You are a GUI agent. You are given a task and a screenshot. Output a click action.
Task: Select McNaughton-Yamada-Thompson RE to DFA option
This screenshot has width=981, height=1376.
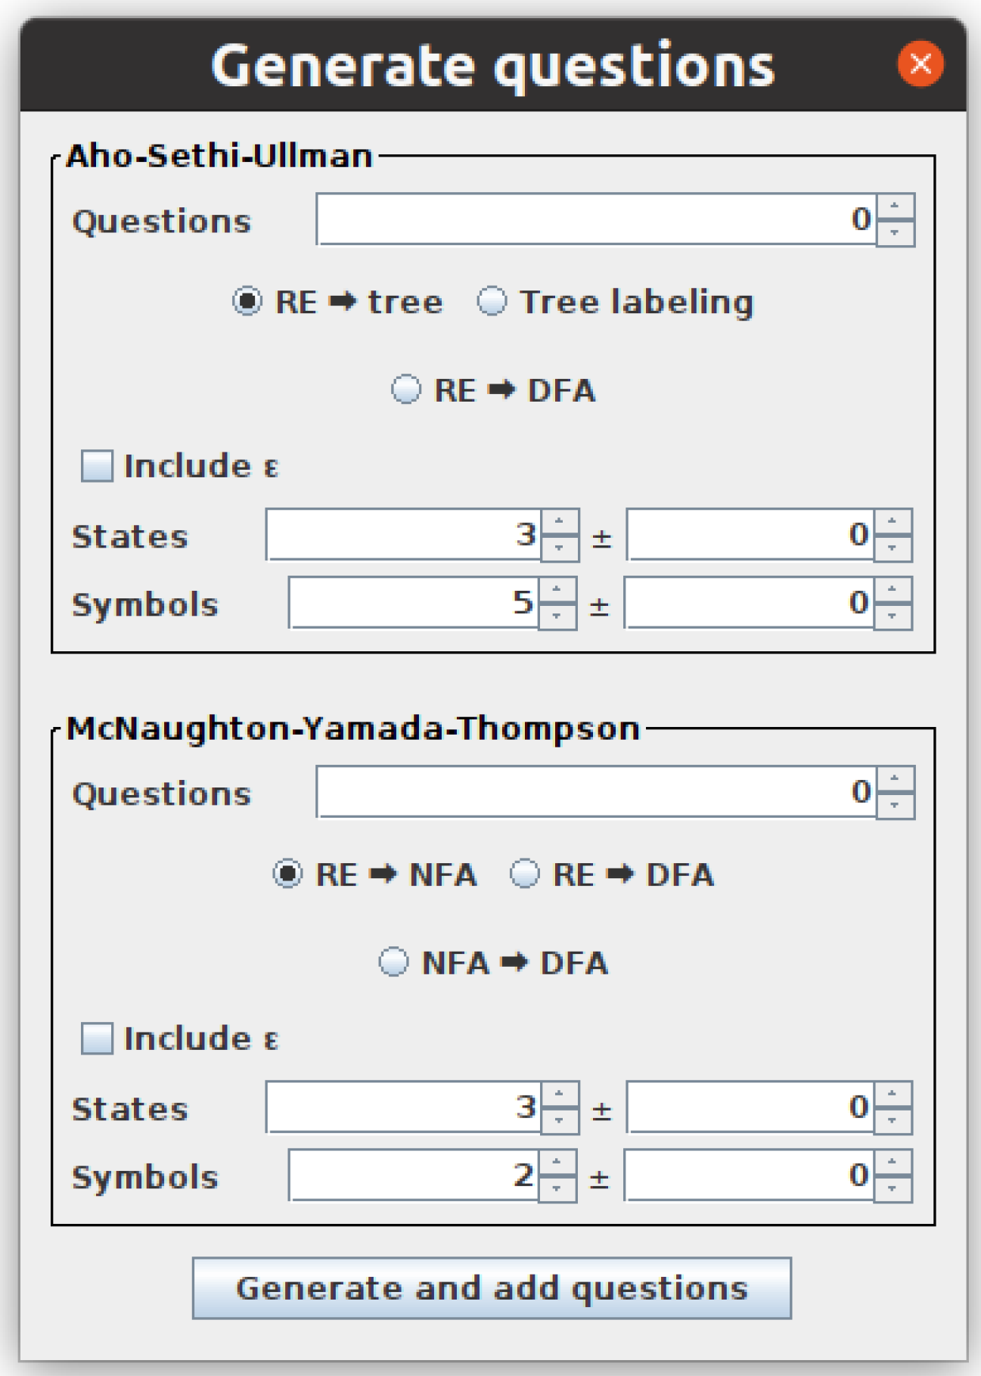[525, 874]
